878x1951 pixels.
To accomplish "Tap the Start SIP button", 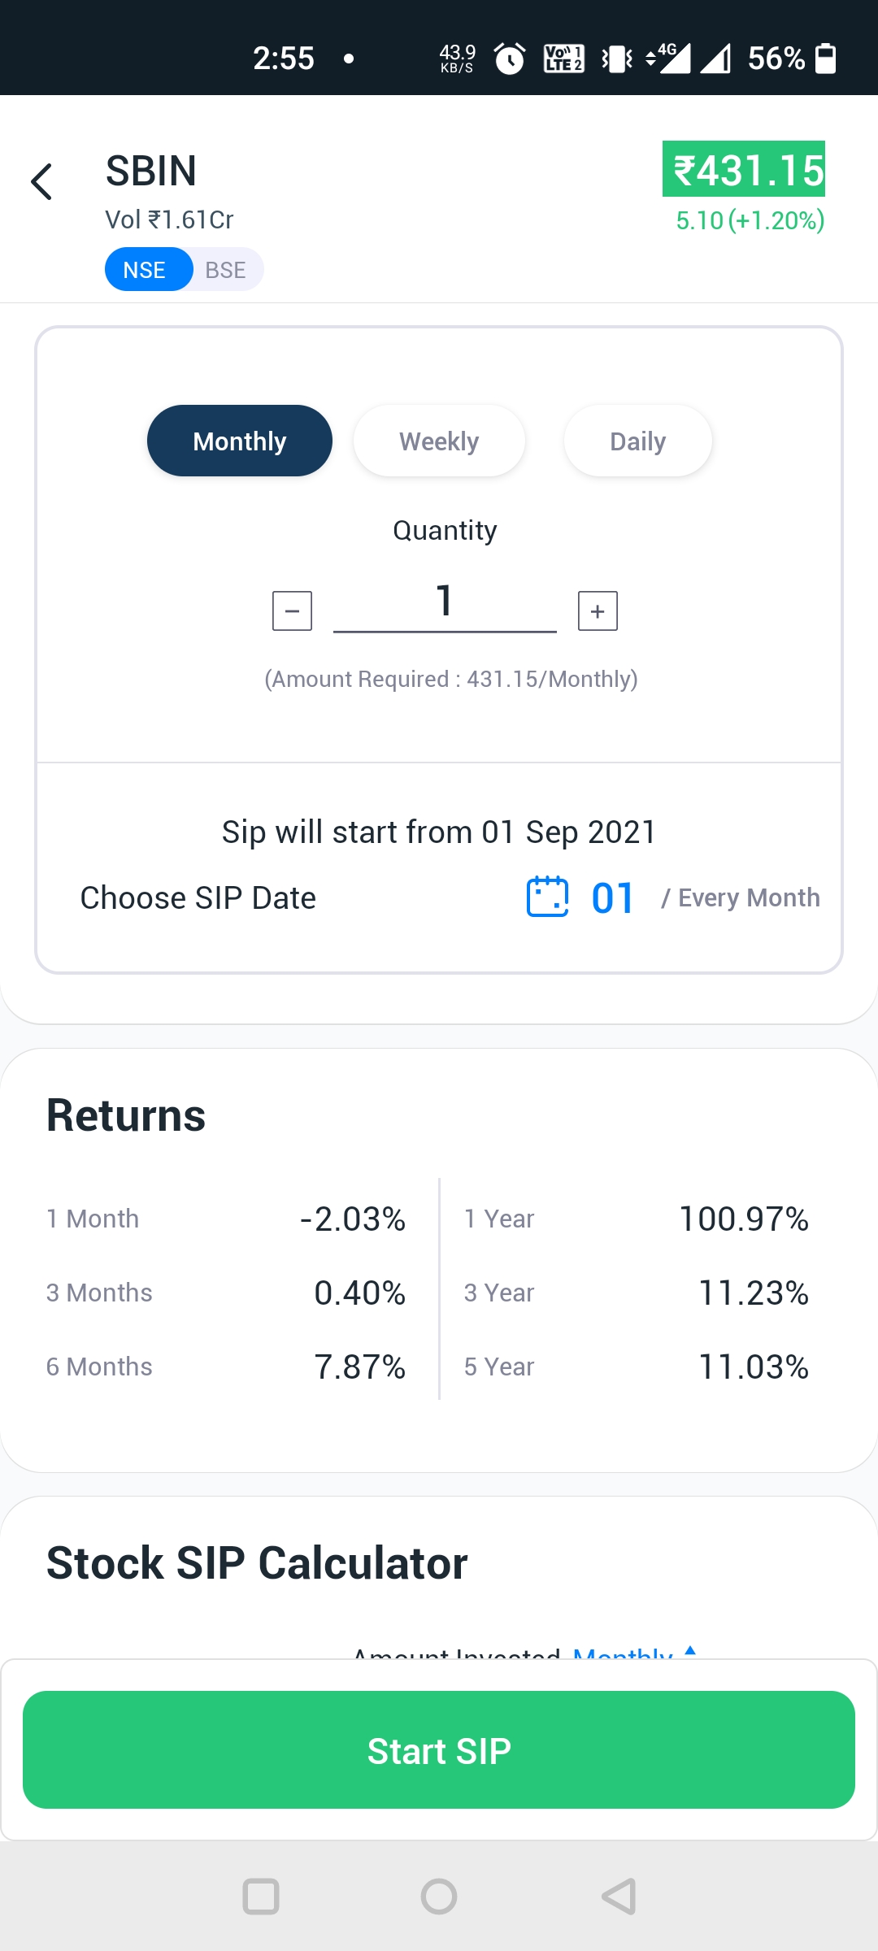I will (439, 1750).
